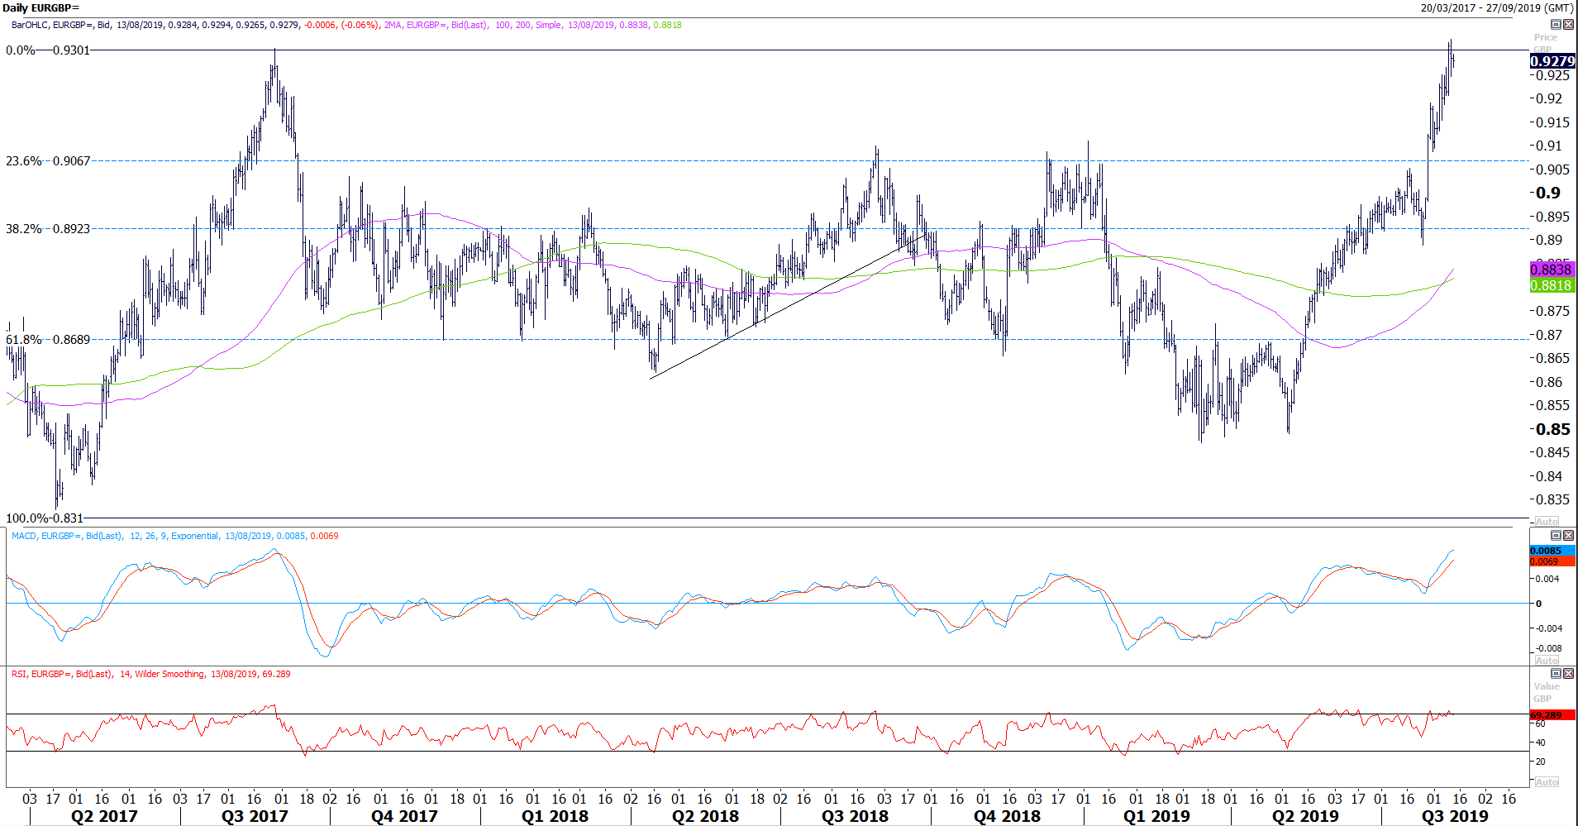Click the Daily EURGBP= chart title
Viewport: 1578px width, 826px height.
[41, 7]
